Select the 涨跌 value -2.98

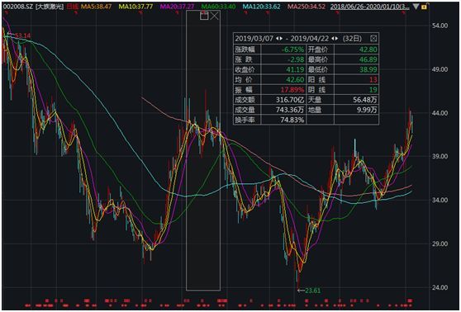(x=296, y=59)
